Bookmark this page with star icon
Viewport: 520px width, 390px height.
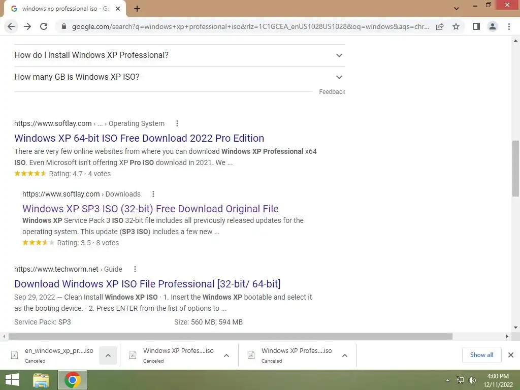tap(456, 26)
